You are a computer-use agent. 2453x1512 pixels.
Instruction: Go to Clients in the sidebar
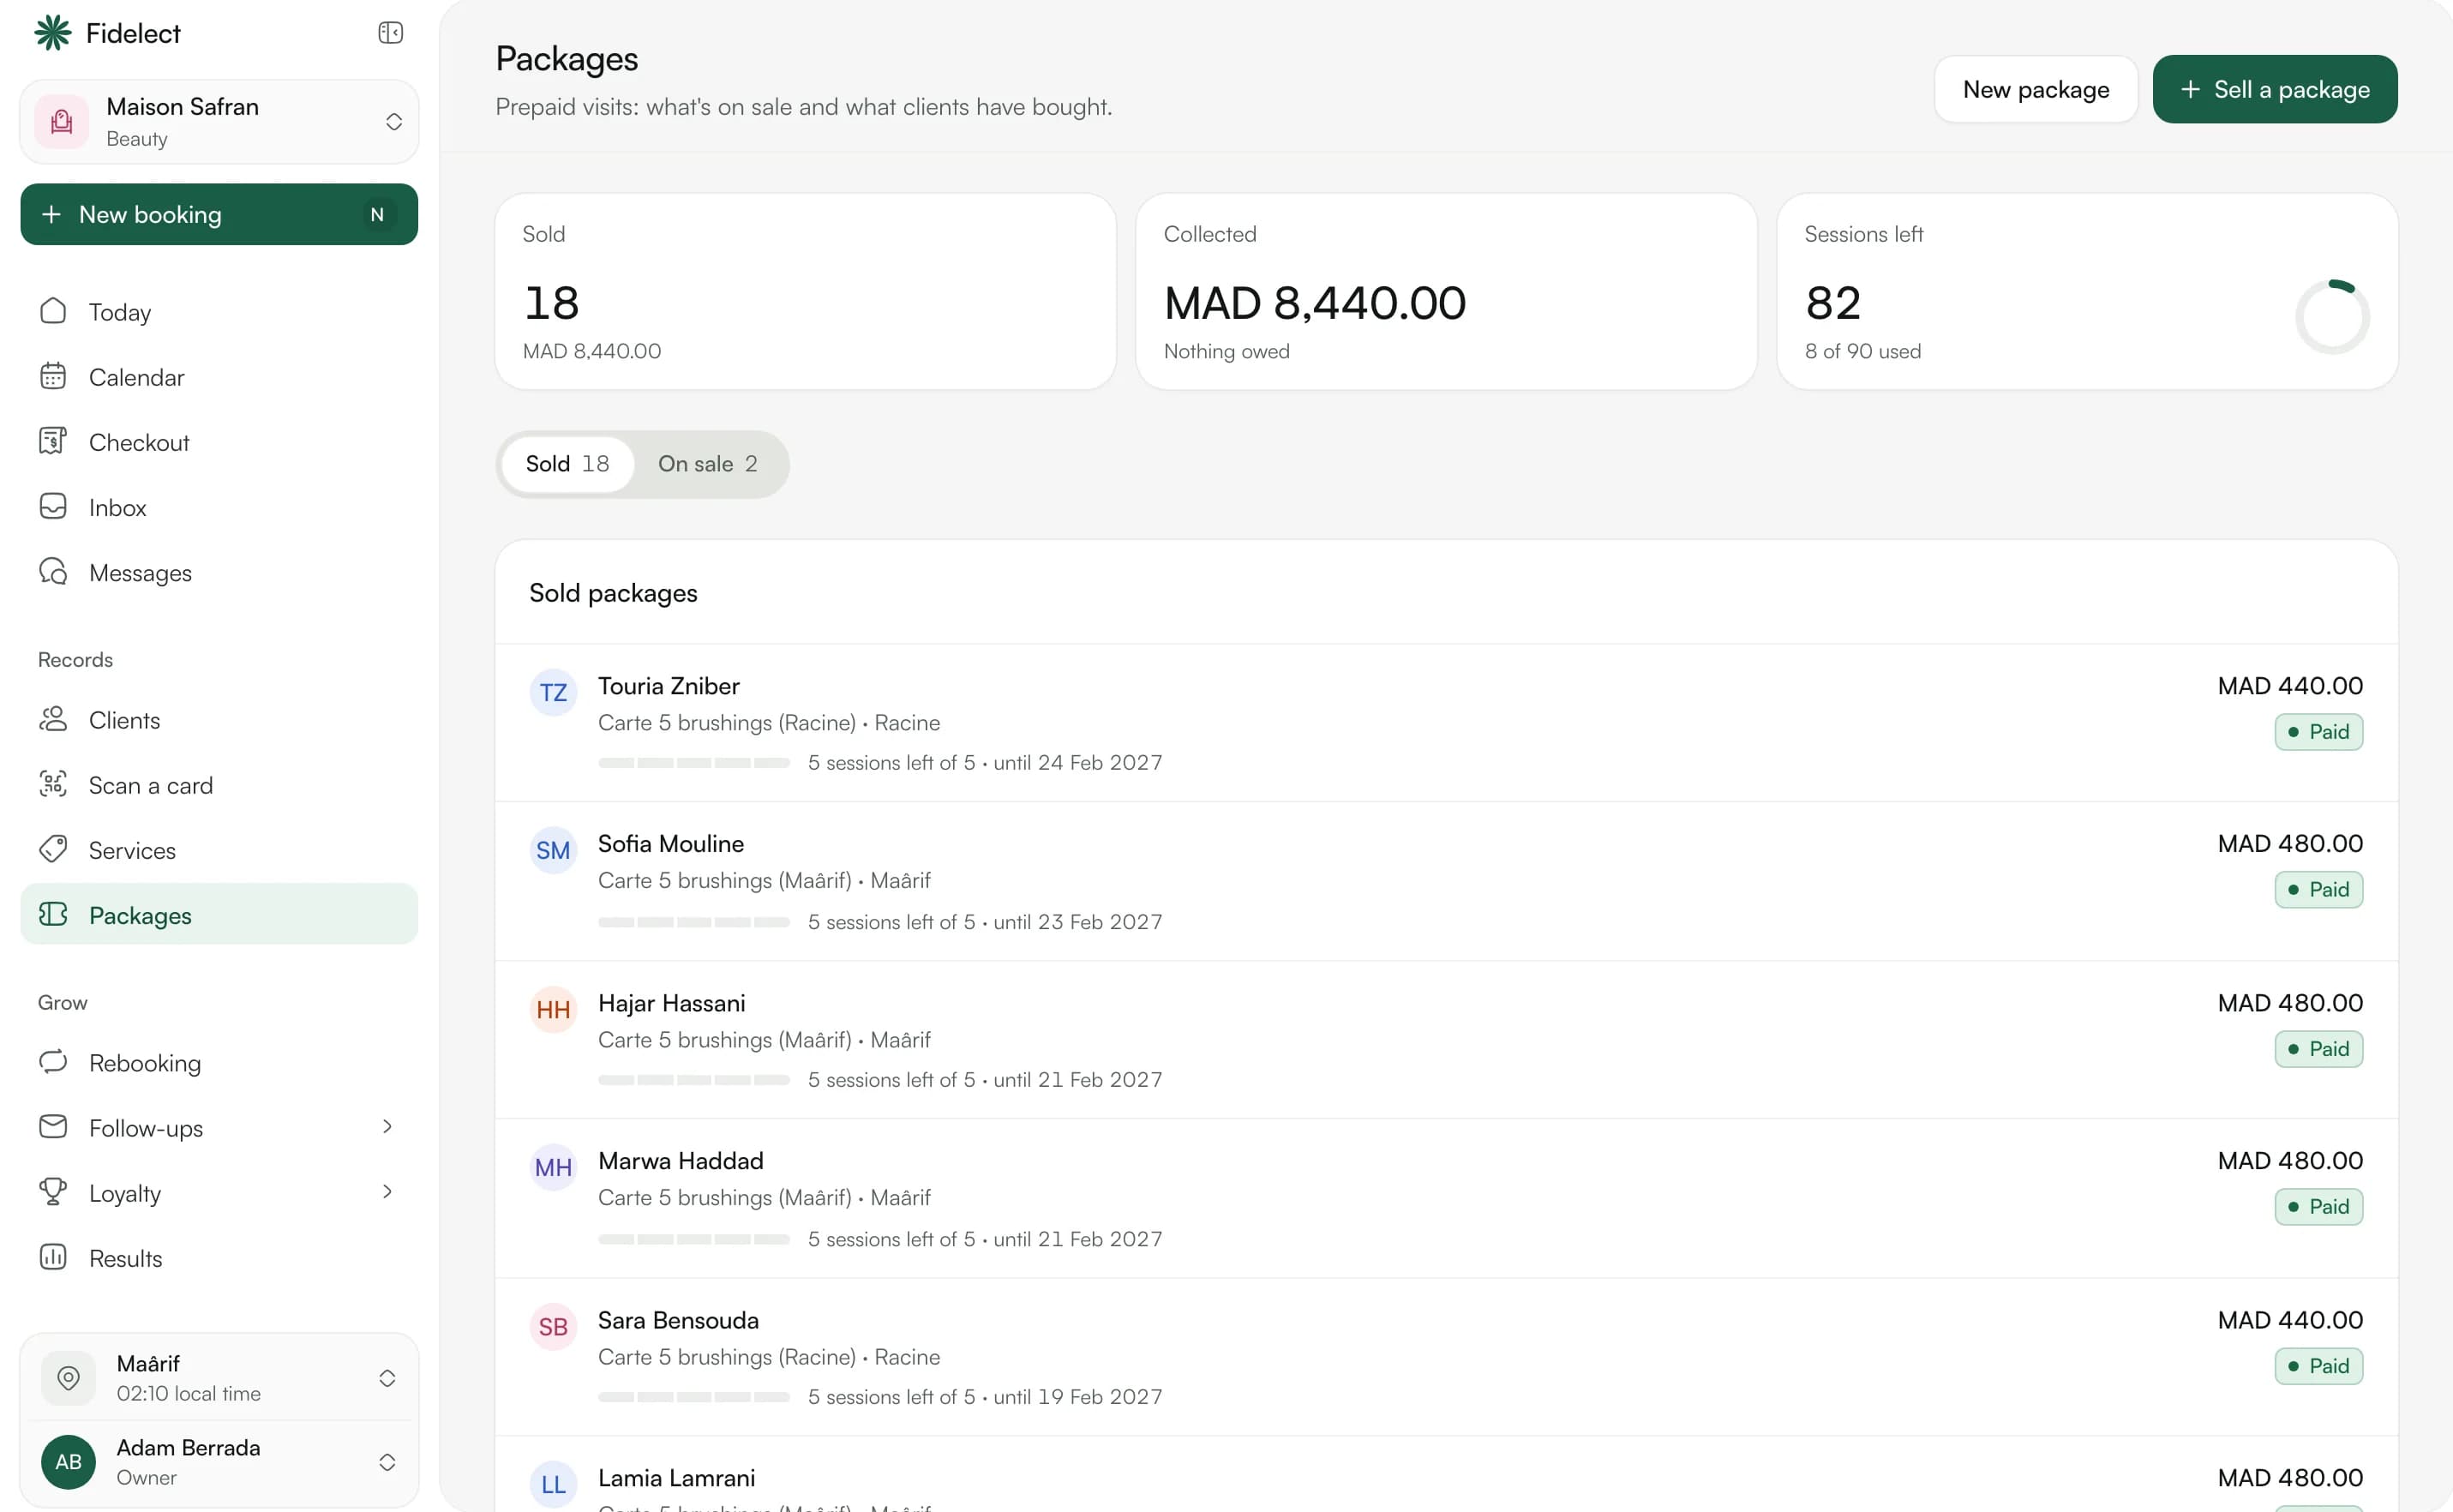tap(219, 720)
